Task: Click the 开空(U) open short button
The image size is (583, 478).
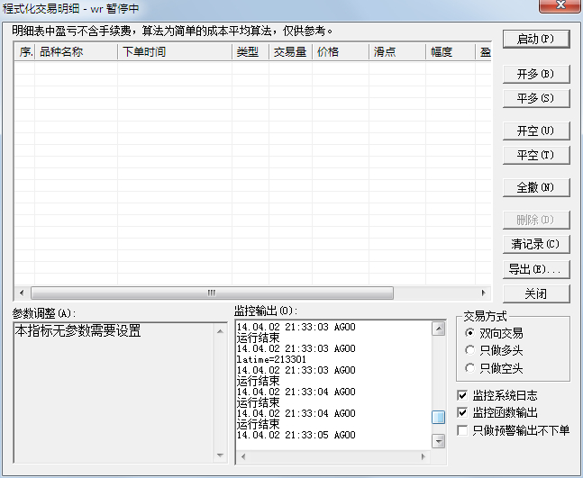Action: 536,131
